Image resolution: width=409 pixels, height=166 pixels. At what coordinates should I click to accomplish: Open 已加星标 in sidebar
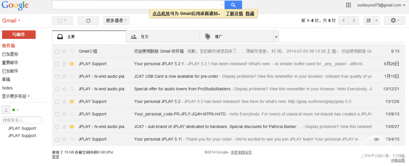coord(10,54)
